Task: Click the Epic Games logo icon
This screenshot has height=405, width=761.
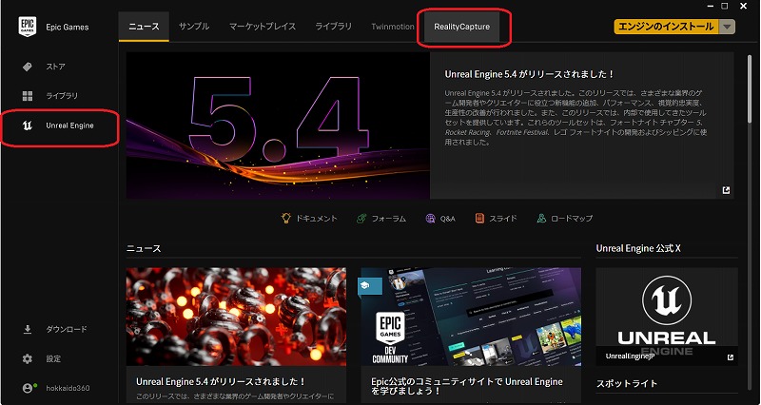Action: 28,27
